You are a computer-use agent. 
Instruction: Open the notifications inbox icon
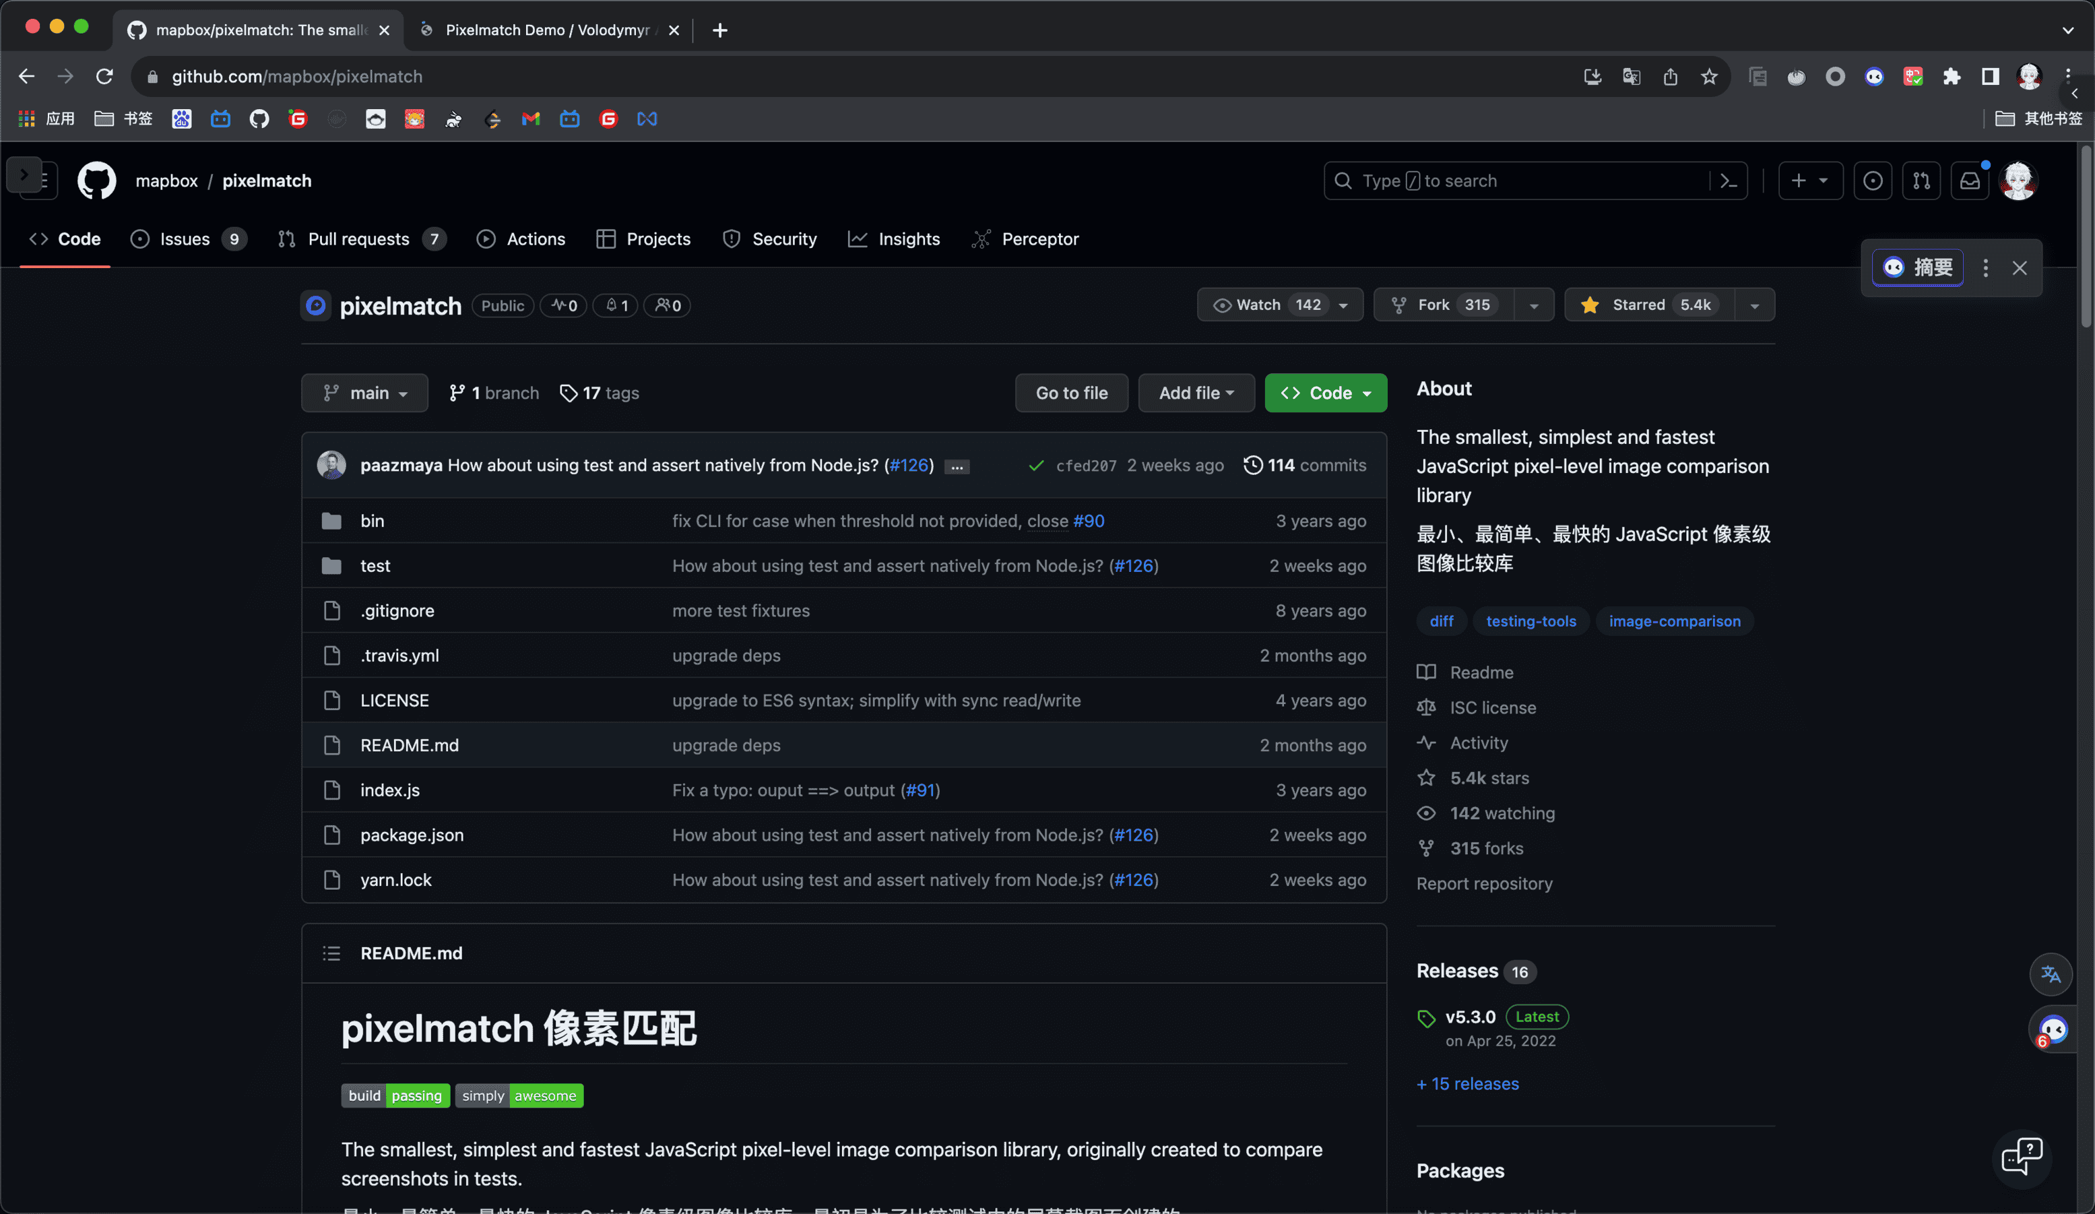(x=1970, y=181)
